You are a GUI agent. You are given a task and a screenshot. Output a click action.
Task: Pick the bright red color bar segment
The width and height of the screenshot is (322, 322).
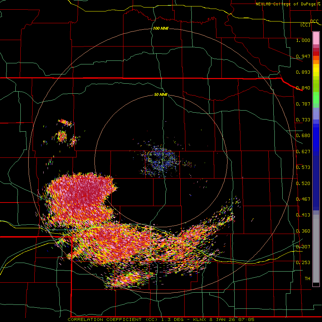click(316, 54)
